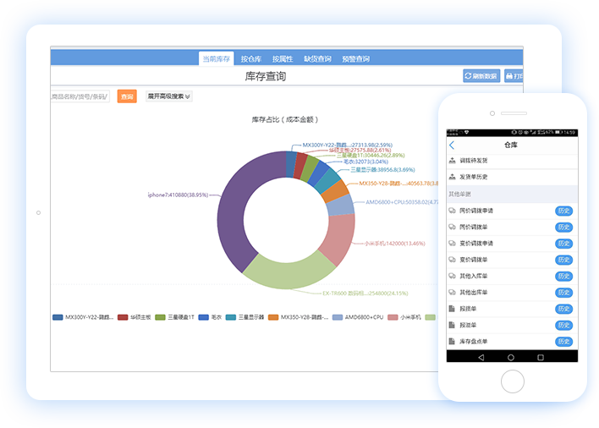This screenshot has width=599, height=428.
Task: Tap the document icon beside 库存盘点单
Action: (x=451, y=341)
